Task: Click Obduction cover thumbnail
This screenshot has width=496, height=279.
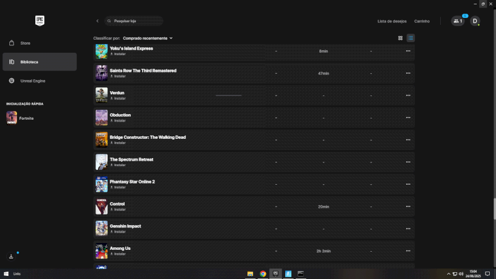Action: (x=102, y=117)
